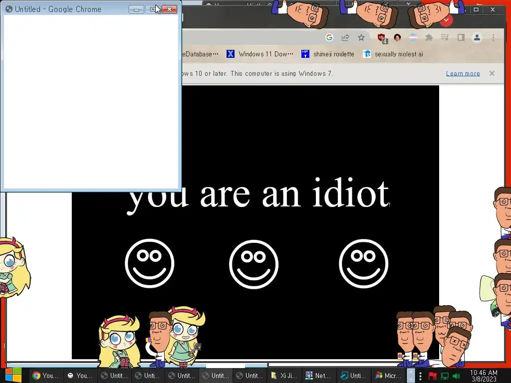511x383 pixels.
Task: Maximize the Untitled - Google Chrome popup
Action: click(153, 9)
